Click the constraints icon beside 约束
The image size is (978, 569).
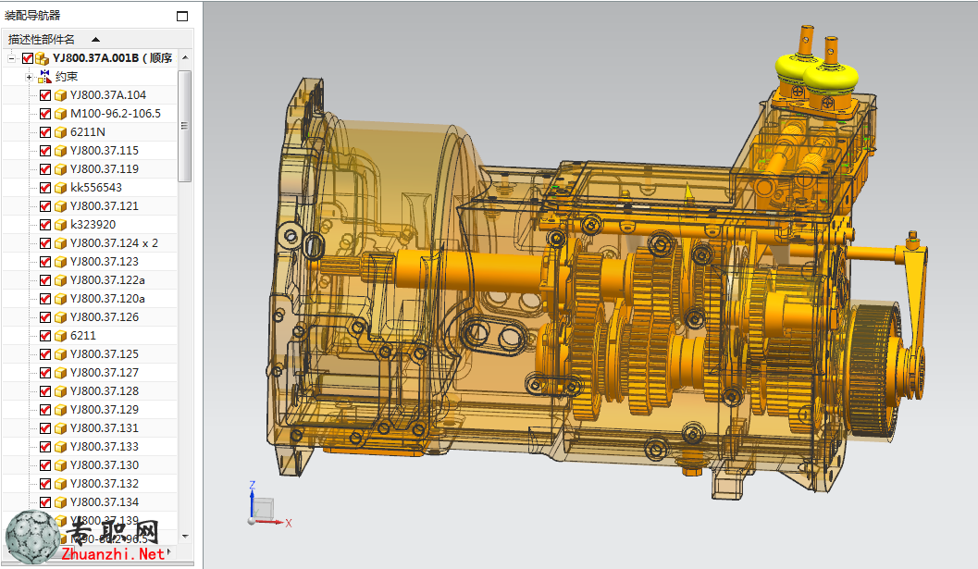click(45, 77)
